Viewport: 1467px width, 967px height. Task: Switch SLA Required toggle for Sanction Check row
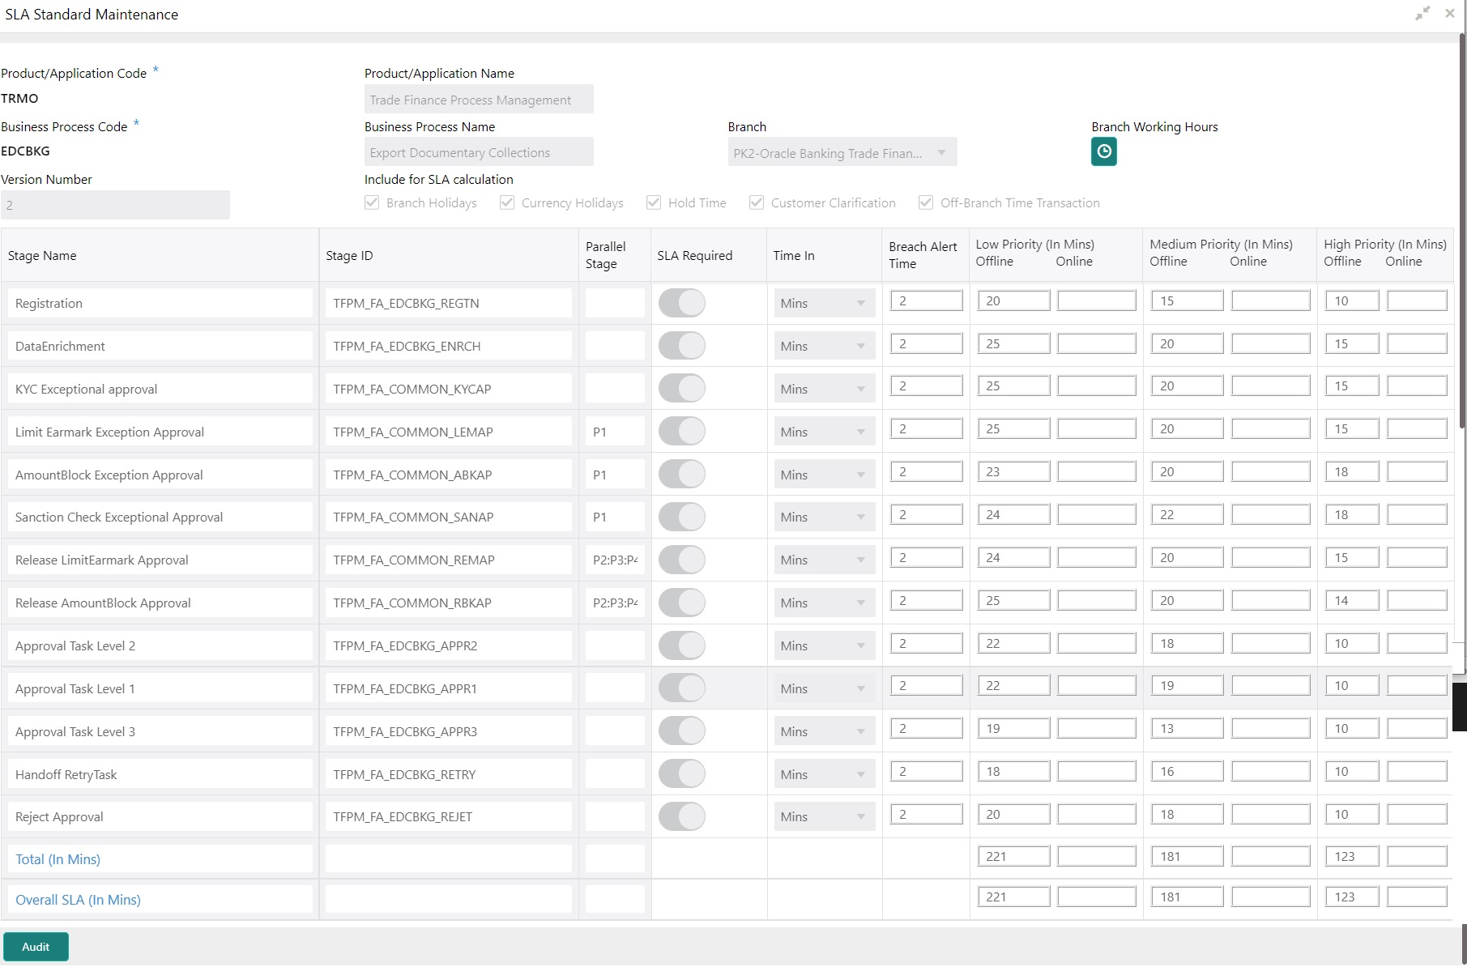tap(682, 517)
